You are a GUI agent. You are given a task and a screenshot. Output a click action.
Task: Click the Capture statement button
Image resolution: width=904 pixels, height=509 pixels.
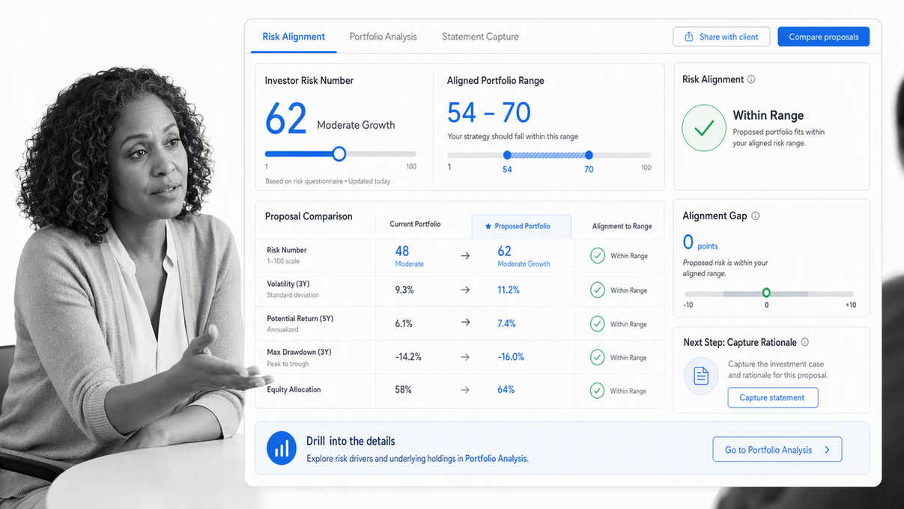[772, 397]
